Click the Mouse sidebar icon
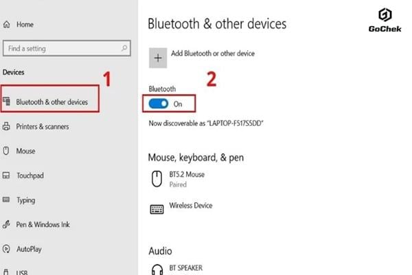Screen dimensions: 412x275 [6, 151]
